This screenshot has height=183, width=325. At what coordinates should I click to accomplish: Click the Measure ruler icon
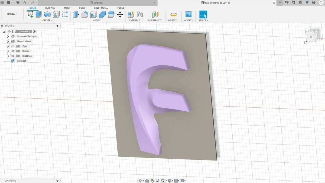pyautogui.click(x=174, y=14)
